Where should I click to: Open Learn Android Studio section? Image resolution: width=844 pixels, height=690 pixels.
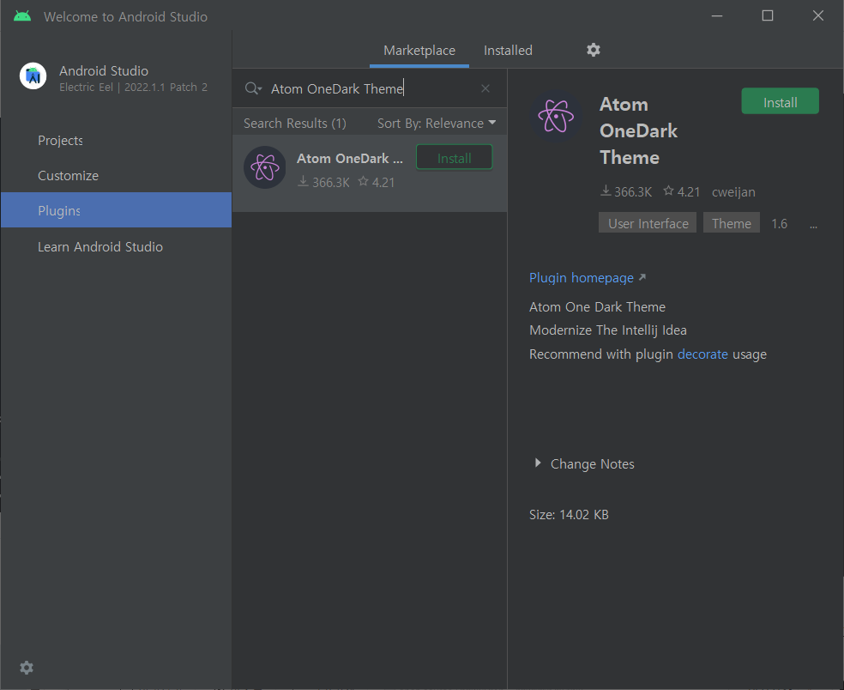coord(117,246)
